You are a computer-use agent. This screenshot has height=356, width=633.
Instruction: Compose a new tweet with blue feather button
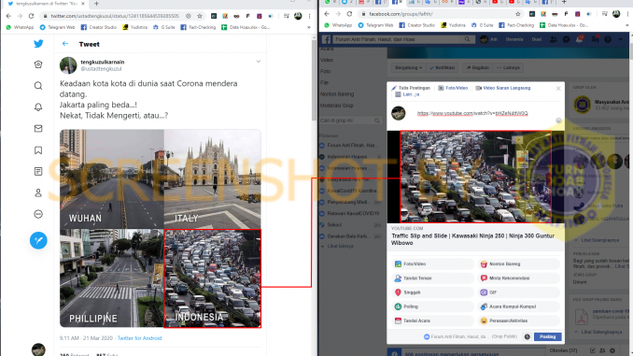(38, 240)
